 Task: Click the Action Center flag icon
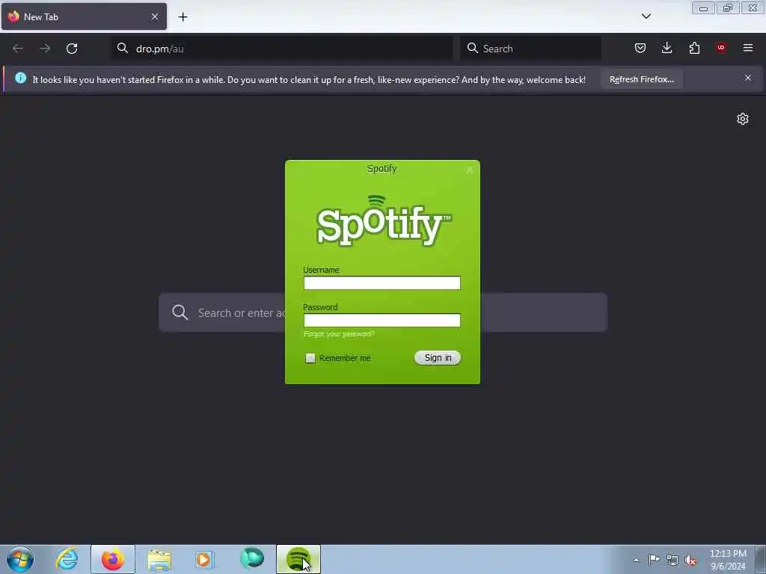654,559
